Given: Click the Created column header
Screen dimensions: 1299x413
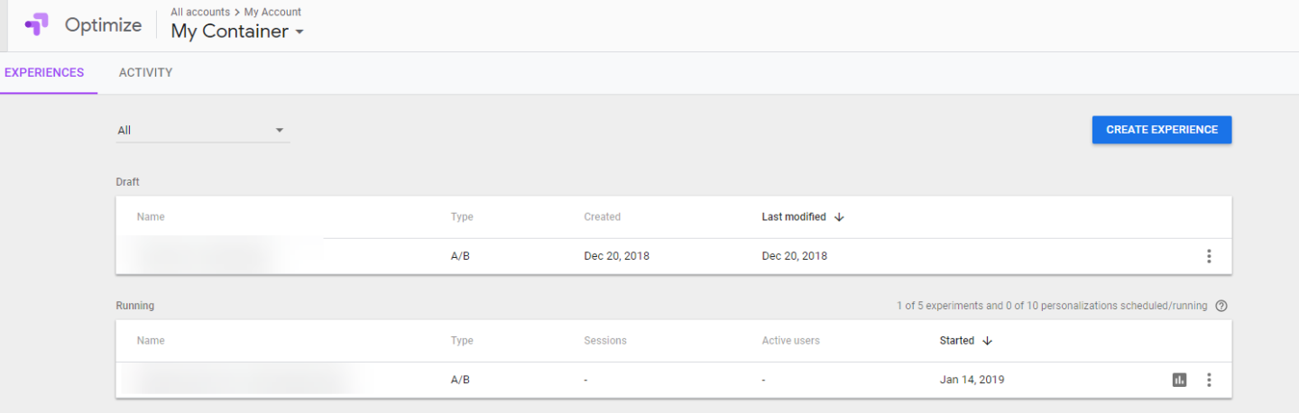Looking at the screenshot, I should click(x=603, y=217).
